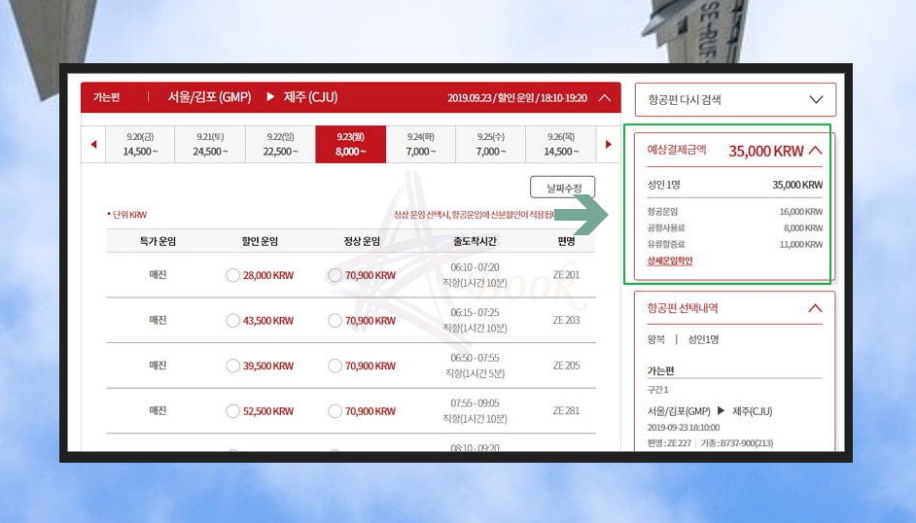
Task: Click the 왕복 | 성인1명 trip summary
Action: click(683, 339)
